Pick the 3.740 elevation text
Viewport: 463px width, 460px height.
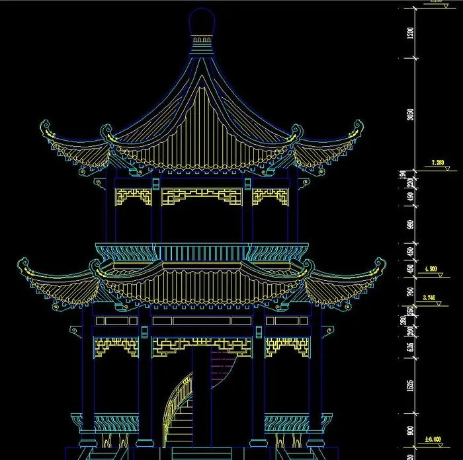pyautogui.click(x=429, y=297)
